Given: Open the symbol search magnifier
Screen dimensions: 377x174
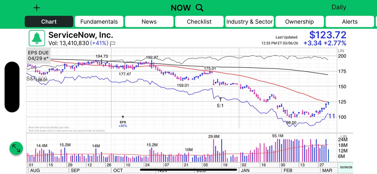Looking at the screenshot, I should point(199,8).
